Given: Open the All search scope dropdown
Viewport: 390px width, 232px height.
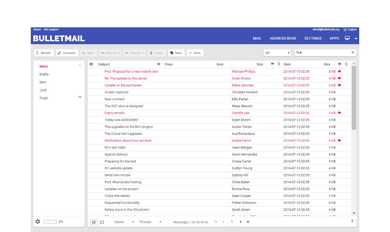Looking at the screenshot, I should 277,53.
